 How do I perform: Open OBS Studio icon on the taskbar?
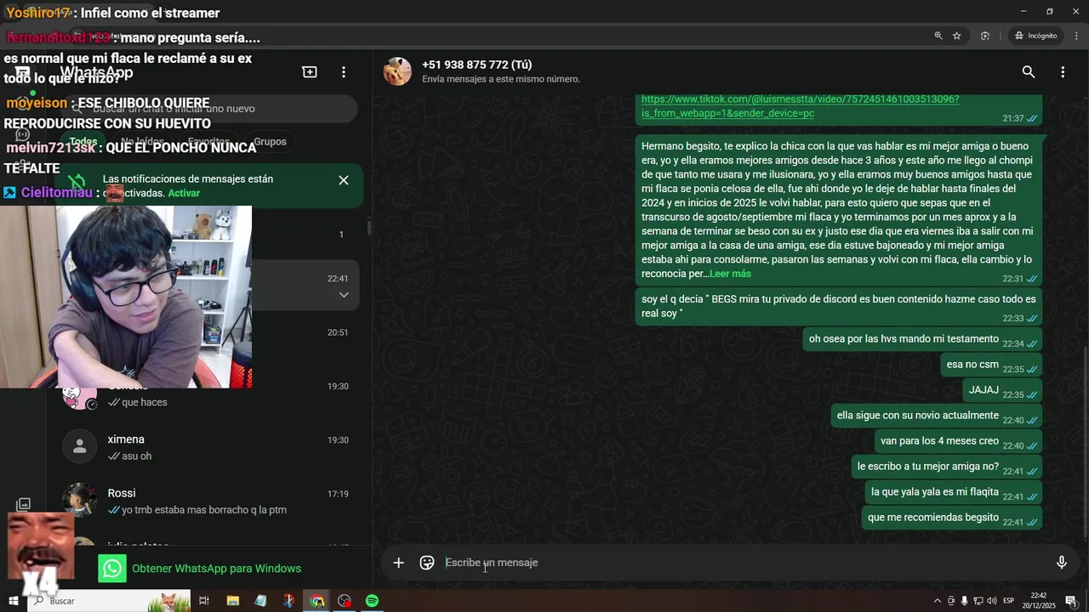tap(344, 601)
